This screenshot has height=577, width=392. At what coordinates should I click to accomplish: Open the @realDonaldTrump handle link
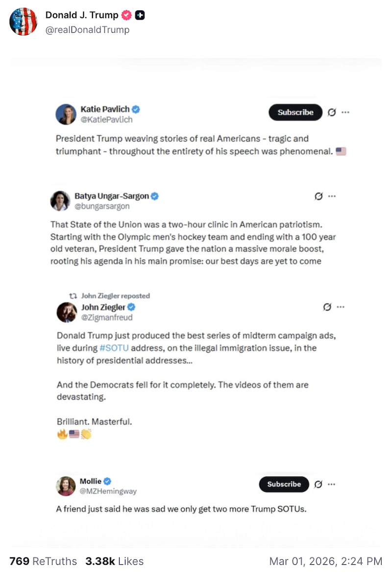click(x=87, y=29)
